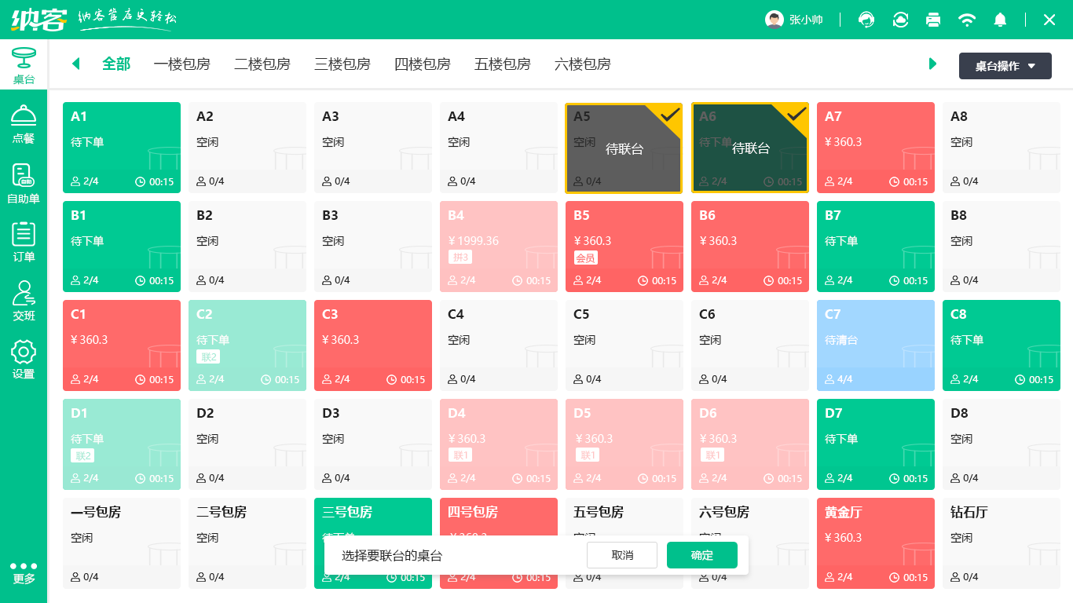Image resolution: width=1073 pixels, height=603 pixels.
Task: Deselect table A5 from merge selection
Action: pos(624,148)
